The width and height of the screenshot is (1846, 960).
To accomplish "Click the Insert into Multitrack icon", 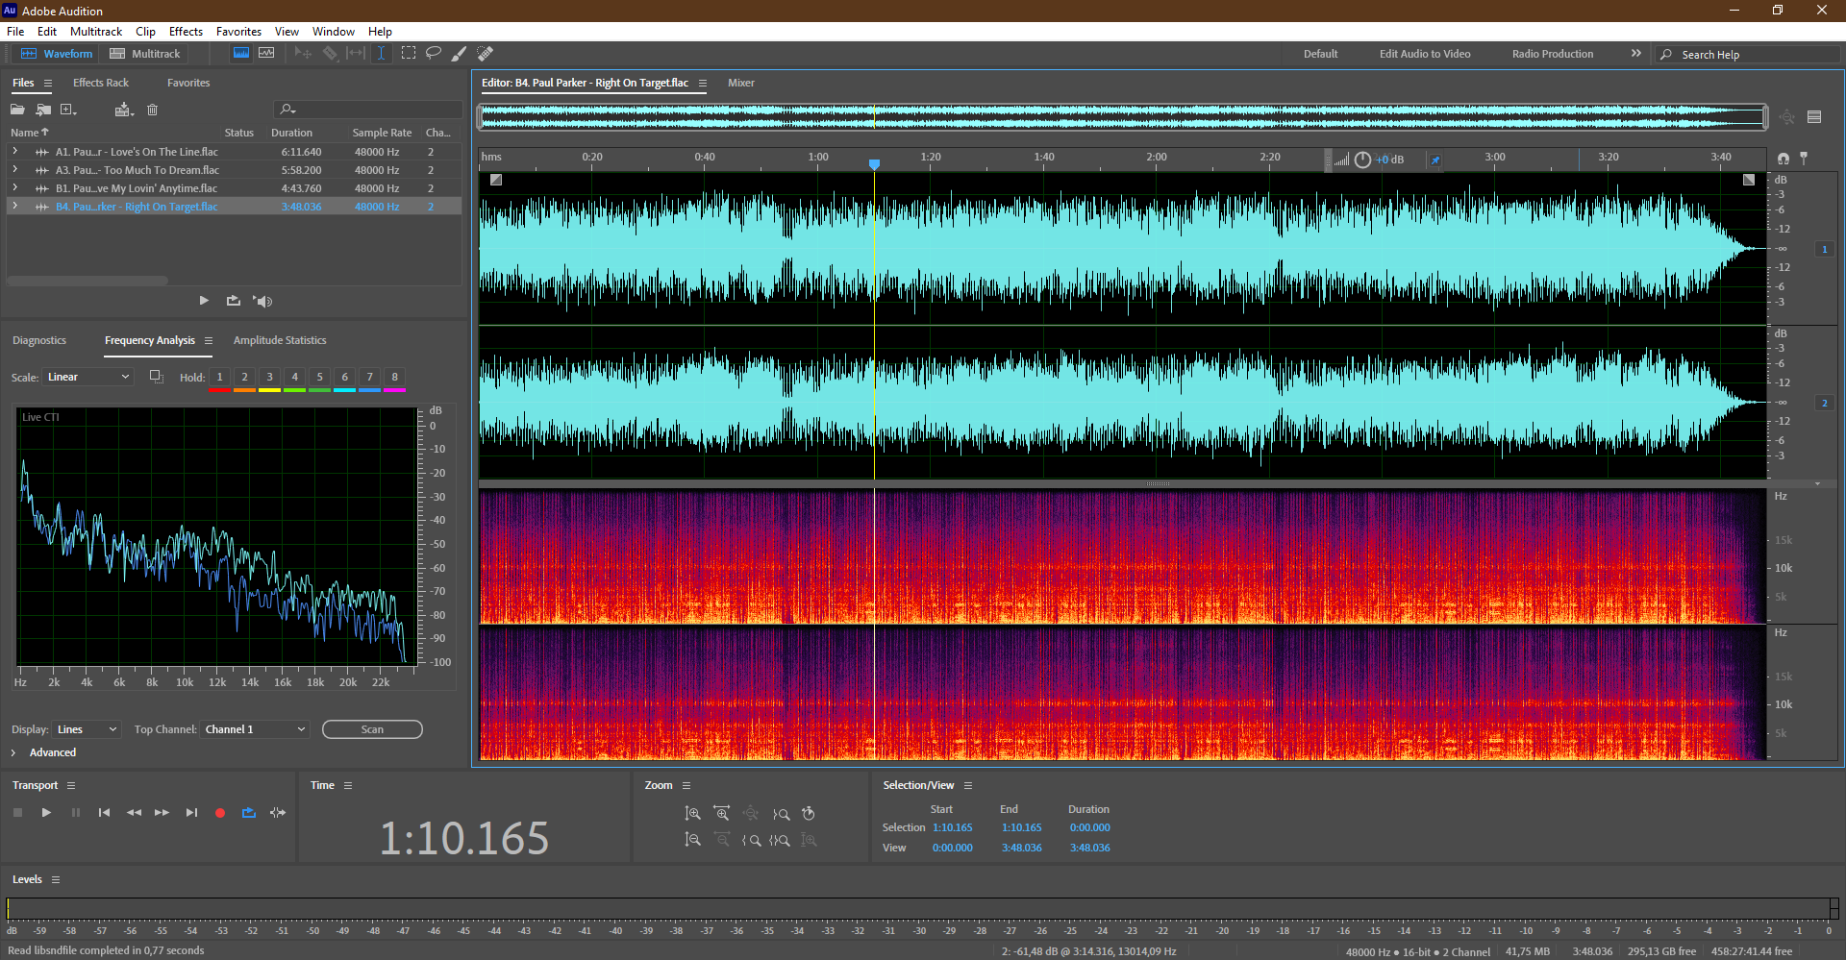I will click(123, 110).
